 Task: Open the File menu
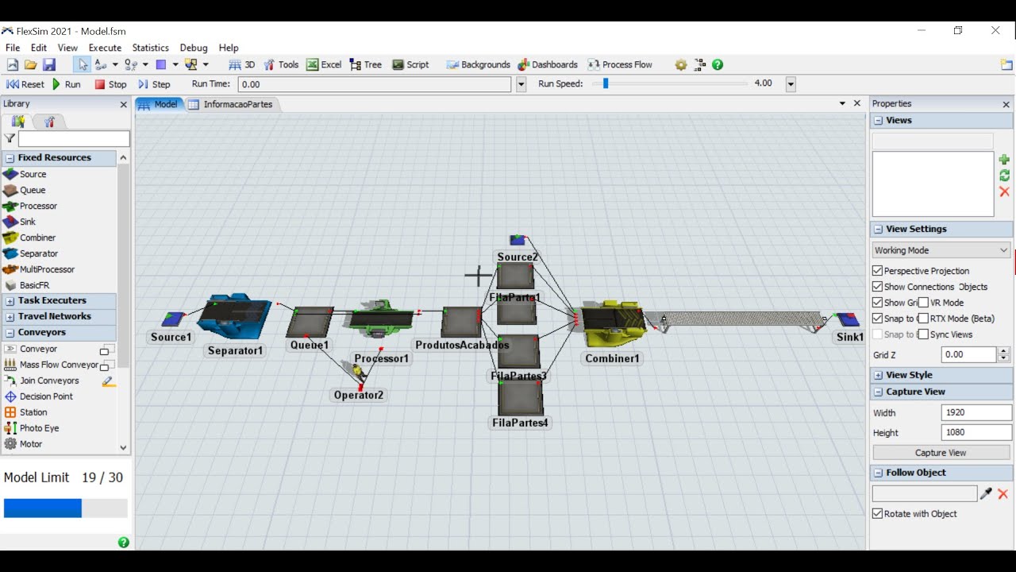pos(13,48)
